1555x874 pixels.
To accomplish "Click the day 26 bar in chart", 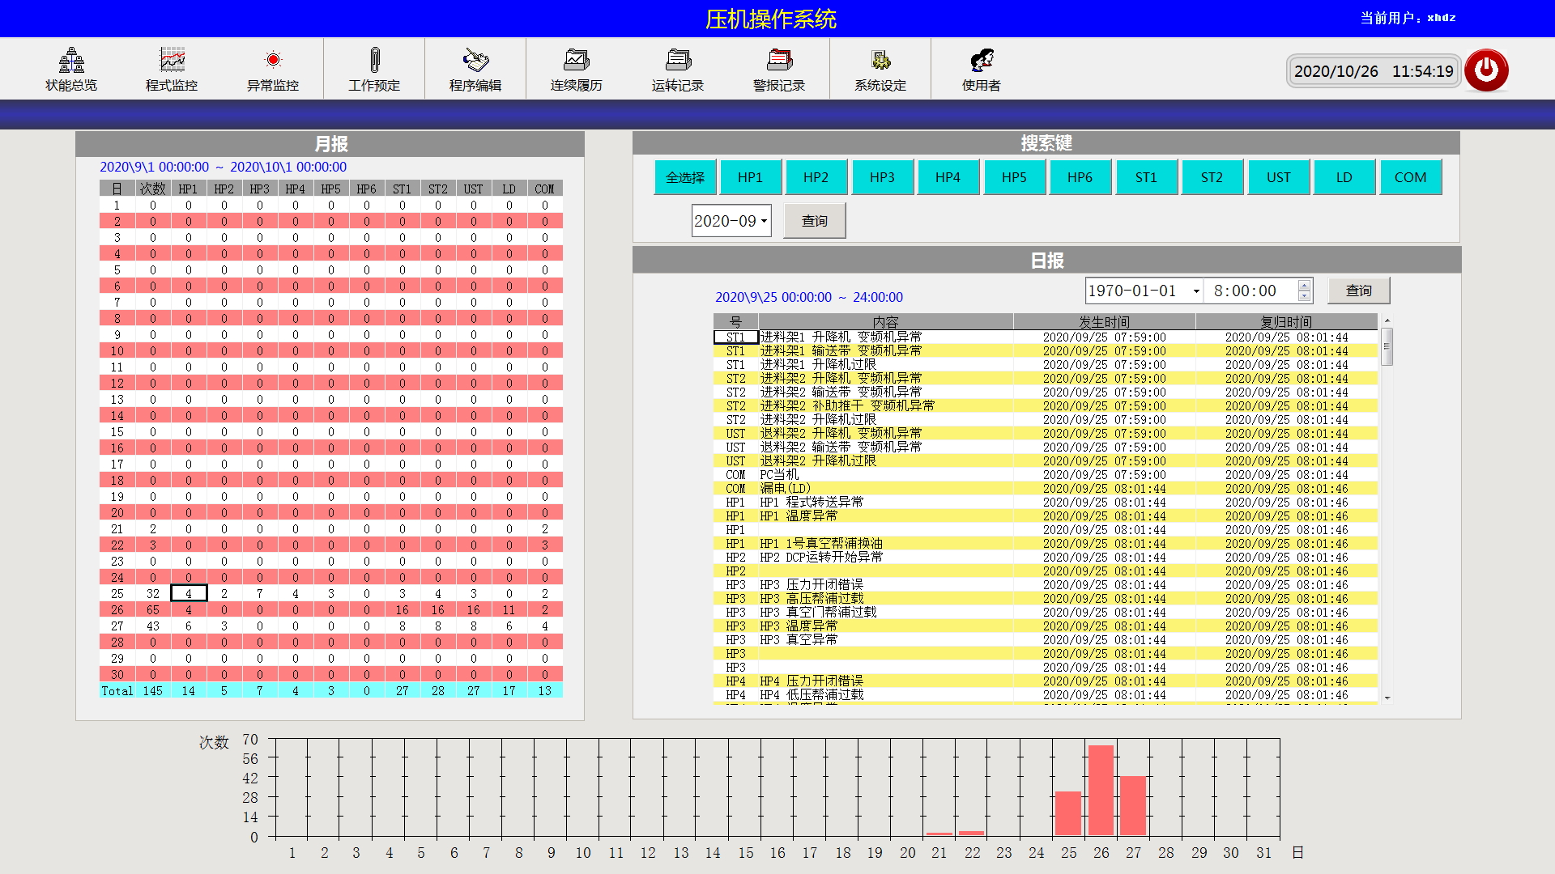I will click(1101, 790).
